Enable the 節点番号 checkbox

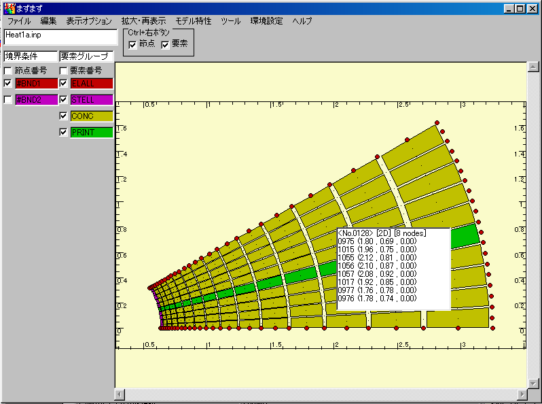click(8, 70)
